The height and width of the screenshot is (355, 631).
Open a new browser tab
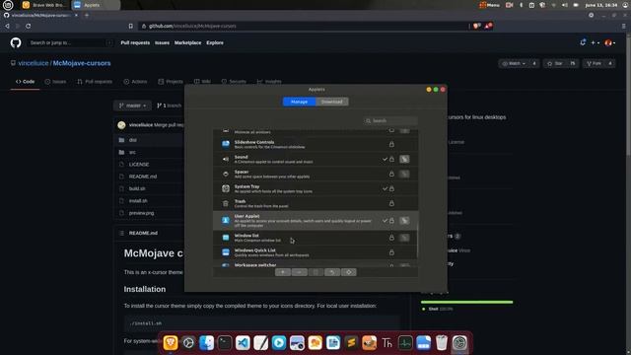[87, 16]
